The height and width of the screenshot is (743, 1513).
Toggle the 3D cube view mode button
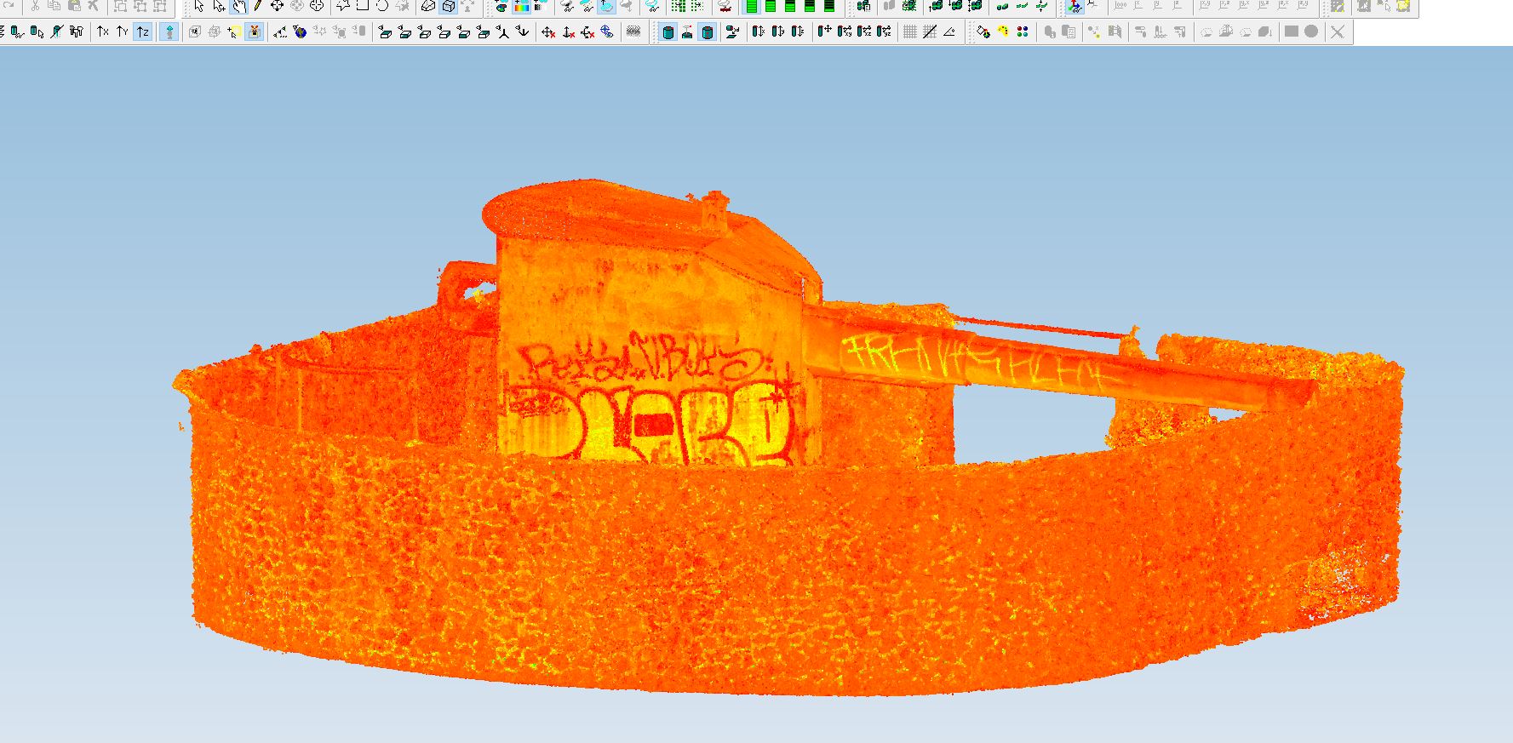coord(448,6)
